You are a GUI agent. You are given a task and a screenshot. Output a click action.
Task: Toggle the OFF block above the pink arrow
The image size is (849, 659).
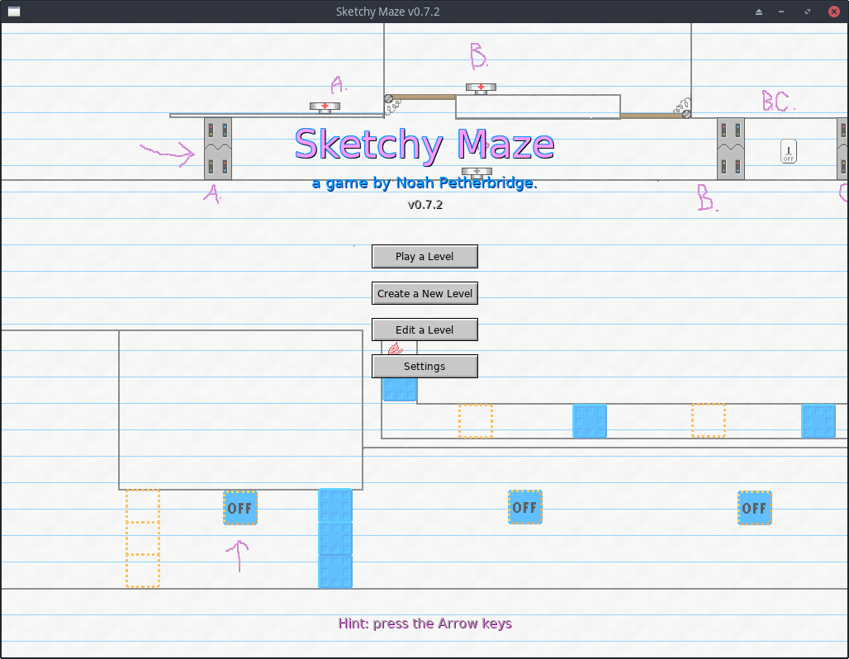click(240, 508)
